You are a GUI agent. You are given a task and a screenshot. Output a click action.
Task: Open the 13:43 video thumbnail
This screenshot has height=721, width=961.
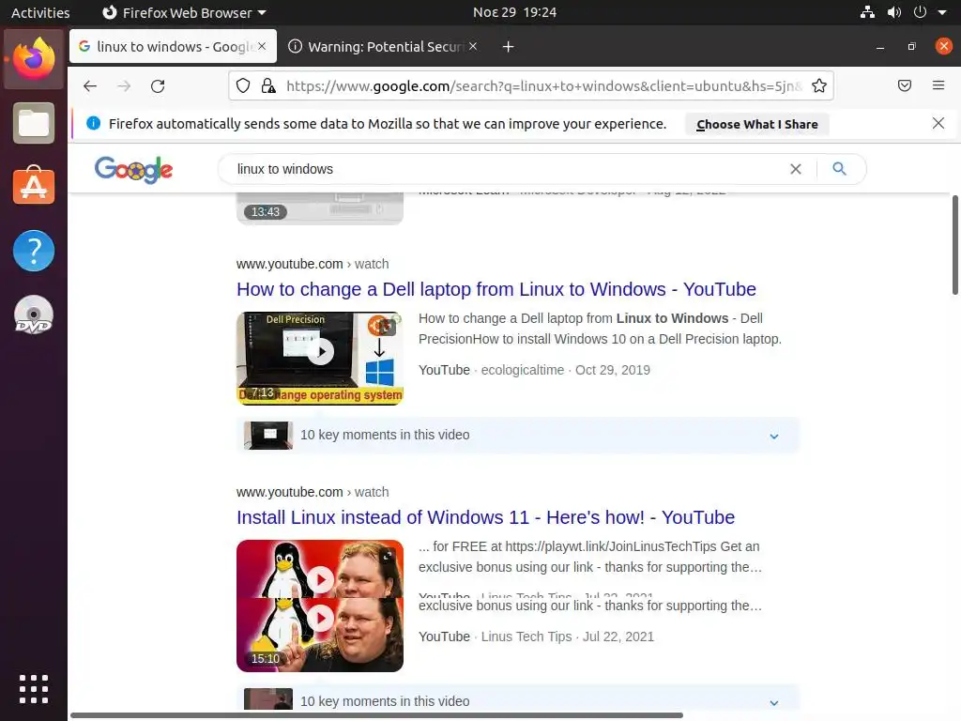point(320,208)
